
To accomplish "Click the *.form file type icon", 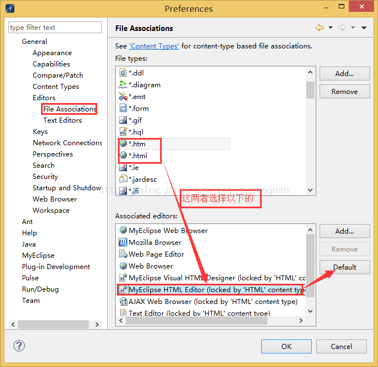I will coord(123,108).
